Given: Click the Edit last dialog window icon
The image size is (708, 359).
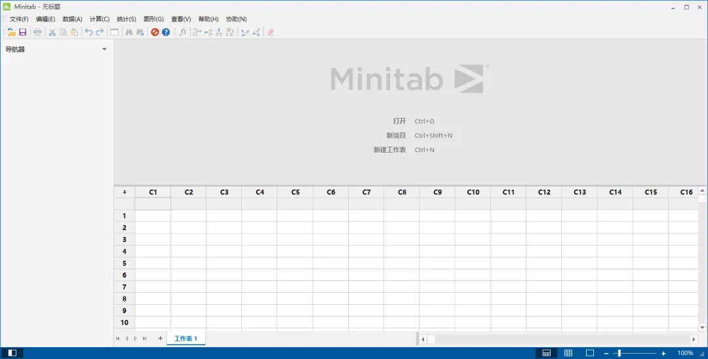Looking at the screenshot, I should click(115, 32).
